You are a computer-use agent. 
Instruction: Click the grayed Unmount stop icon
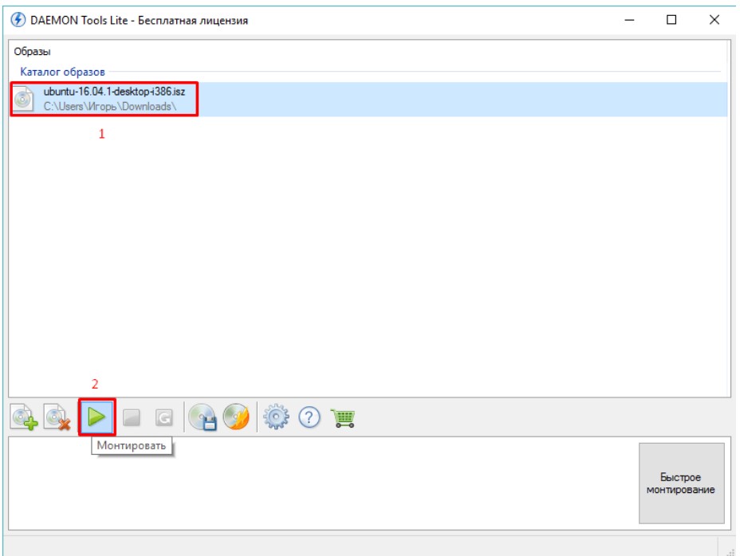click(x=132, y=417)
